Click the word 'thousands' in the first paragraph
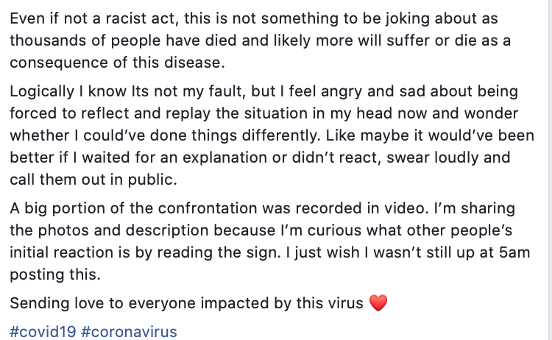 tap(48, 40)
